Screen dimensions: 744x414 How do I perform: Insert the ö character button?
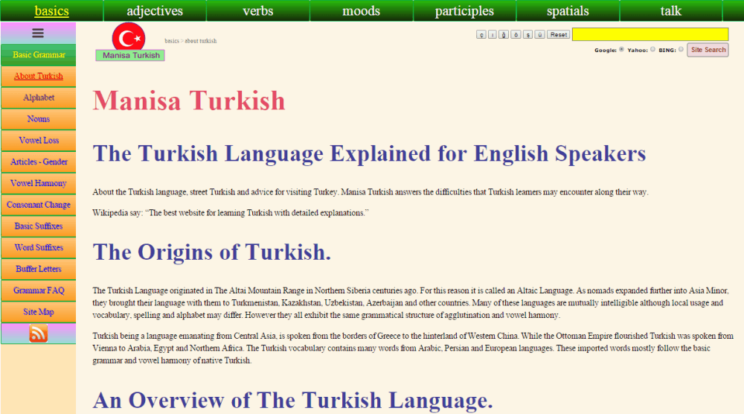[x=516, y=35]
